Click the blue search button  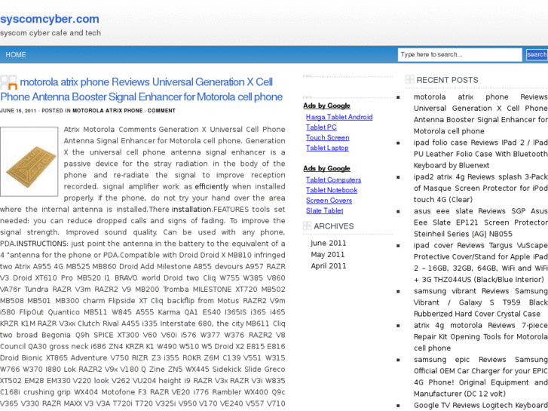pos(537,54)
